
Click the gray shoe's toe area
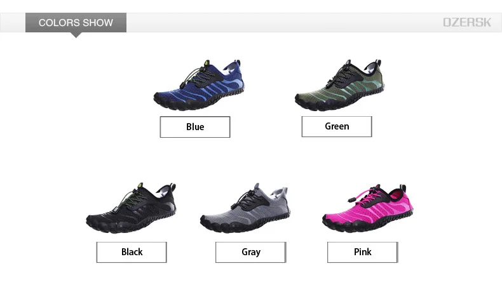(213, 222)
